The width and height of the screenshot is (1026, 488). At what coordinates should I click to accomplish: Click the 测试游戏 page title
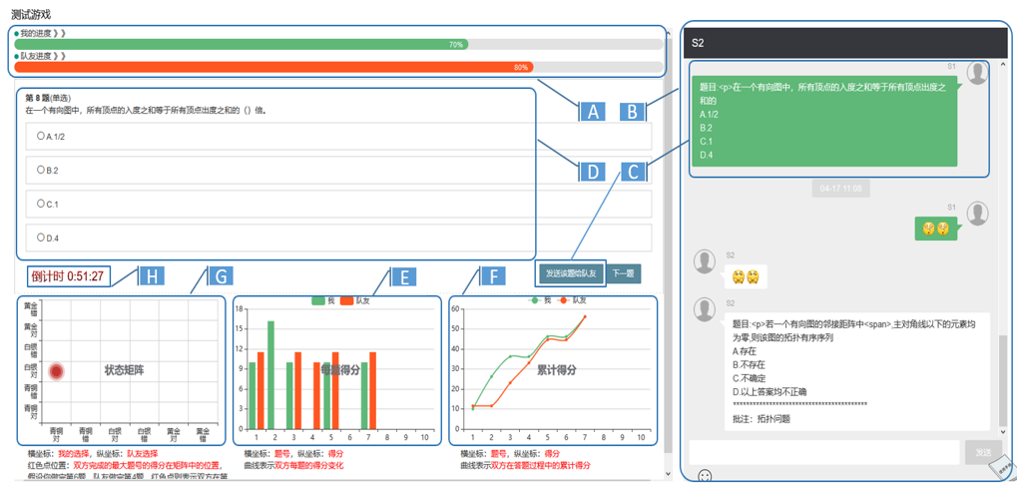coord(31,14)
